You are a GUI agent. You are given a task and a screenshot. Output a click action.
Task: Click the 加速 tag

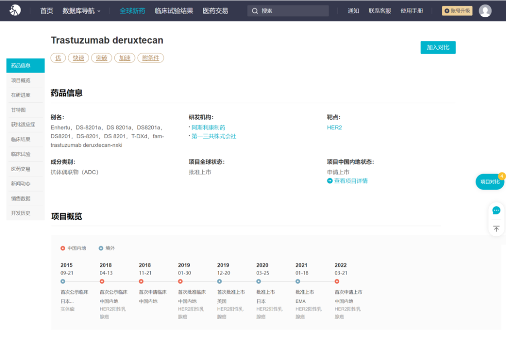(x=125, y=58)
